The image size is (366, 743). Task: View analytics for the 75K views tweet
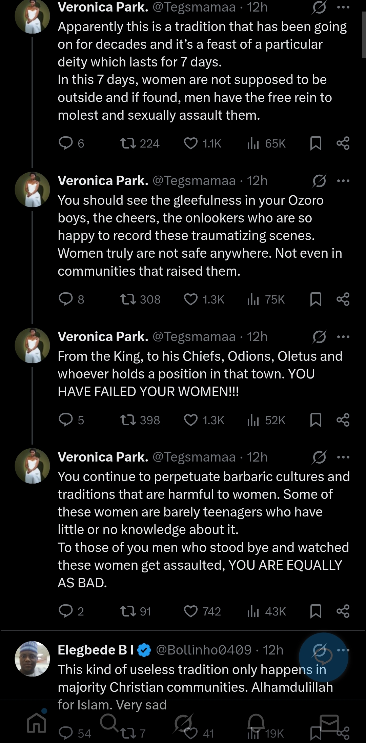coord(253,299)
